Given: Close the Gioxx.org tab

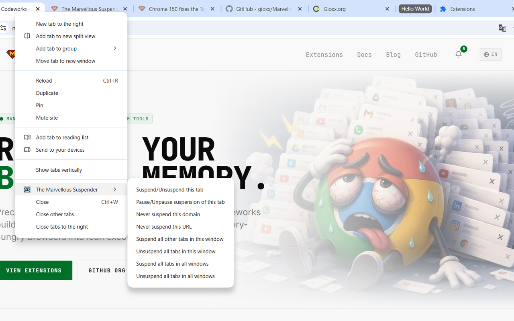Looking at the screenshot, I should 387,9.
